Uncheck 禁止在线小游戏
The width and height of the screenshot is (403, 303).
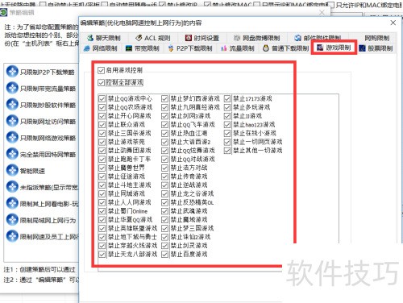[x=227, y=133]
